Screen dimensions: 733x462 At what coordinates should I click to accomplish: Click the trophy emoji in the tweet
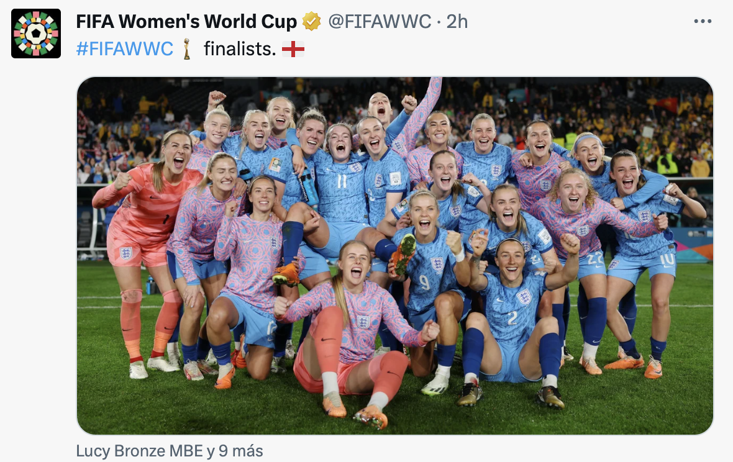coord(186,49)
